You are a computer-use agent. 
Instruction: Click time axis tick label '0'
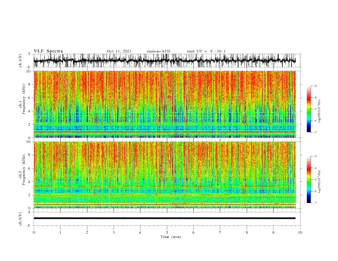pos(34,232)
